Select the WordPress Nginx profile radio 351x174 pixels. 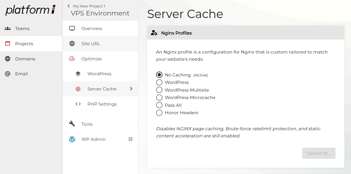point(159,82)
